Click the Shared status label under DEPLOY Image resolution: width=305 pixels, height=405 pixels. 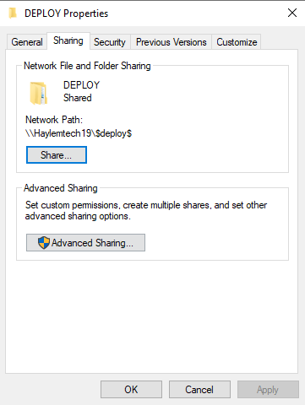(x=78, y=98)
